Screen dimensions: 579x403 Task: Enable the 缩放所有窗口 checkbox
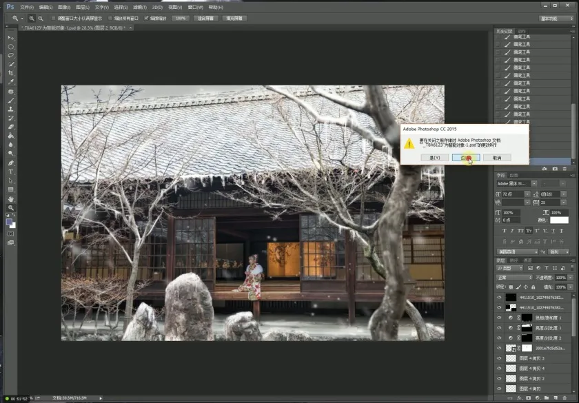pos(111,19)
